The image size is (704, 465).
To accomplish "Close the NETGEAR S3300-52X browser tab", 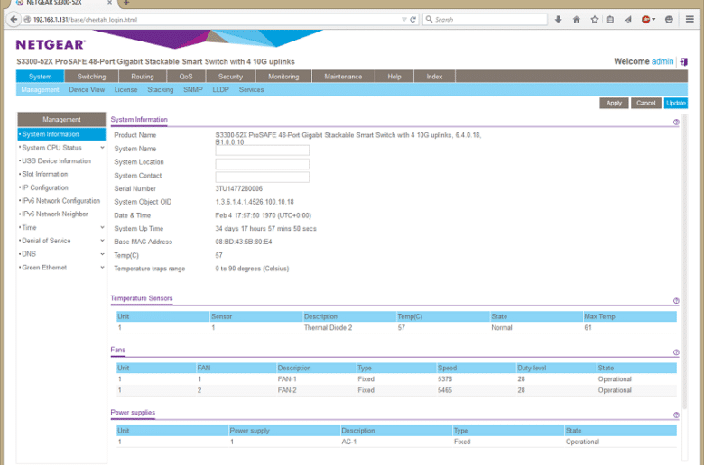I will [x=109, y=3].
